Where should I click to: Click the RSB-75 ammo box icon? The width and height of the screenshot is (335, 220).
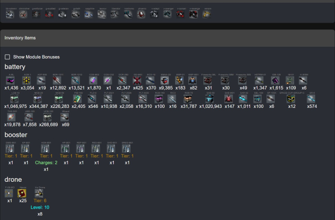tap(188, 99)
